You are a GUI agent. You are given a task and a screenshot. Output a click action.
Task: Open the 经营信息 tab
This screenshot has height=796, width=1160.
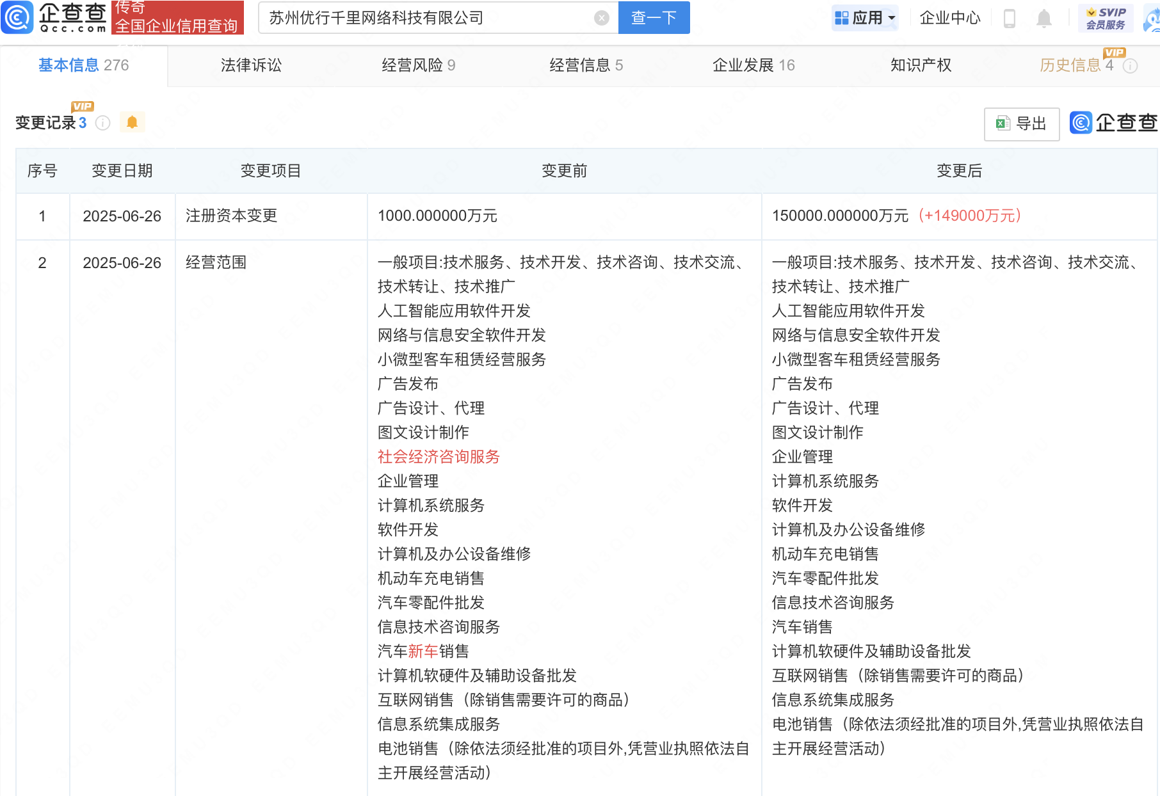click(x=586, y=65)
